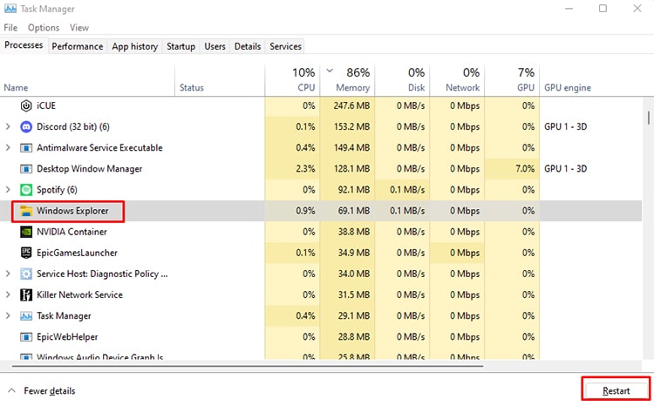Select the NVIDIA Container process name

click(72, 232)
